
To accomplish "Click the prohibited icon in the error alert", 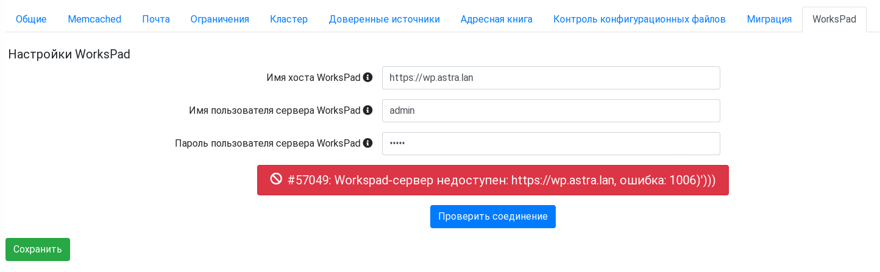I will coord(276,179).
